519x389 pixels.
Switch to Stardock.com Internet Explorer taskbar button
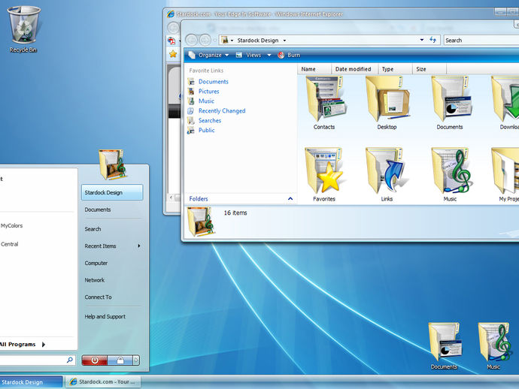click(103, 381)
